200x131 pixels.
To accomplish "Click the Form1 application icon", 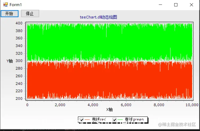I will click(6, 5).
